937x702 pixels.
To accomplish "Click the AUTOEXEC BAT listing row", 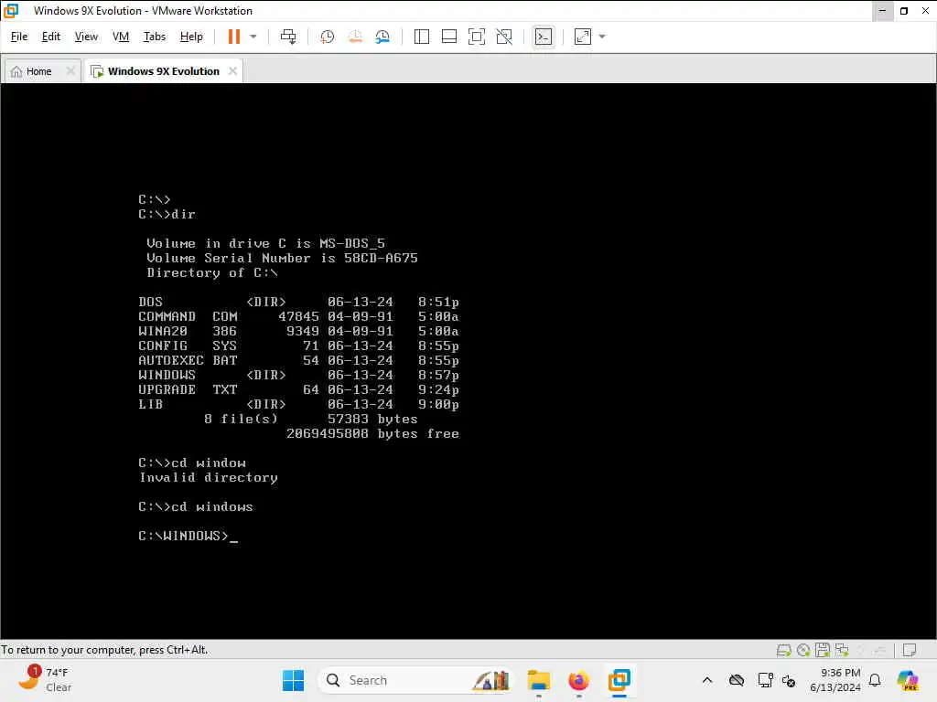I will (x=298, y=360).
